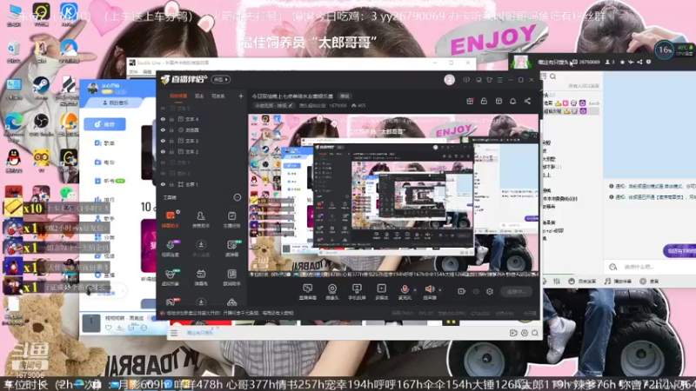Open the hamburger menu in broadcast app title bar
The image size is (696, 391).
(x=499, y=80)
